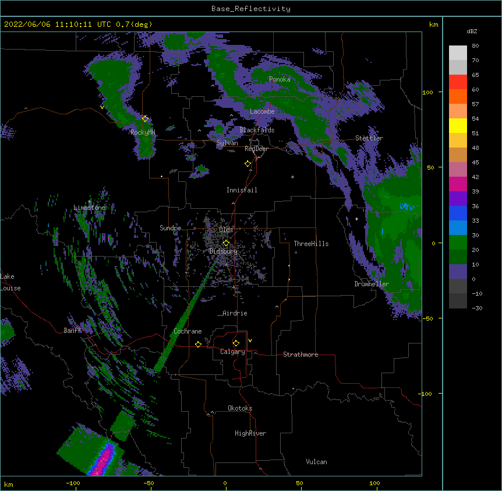Click the Airdrie city label
This screenshot has width=502, height=491.
[235, 313]
